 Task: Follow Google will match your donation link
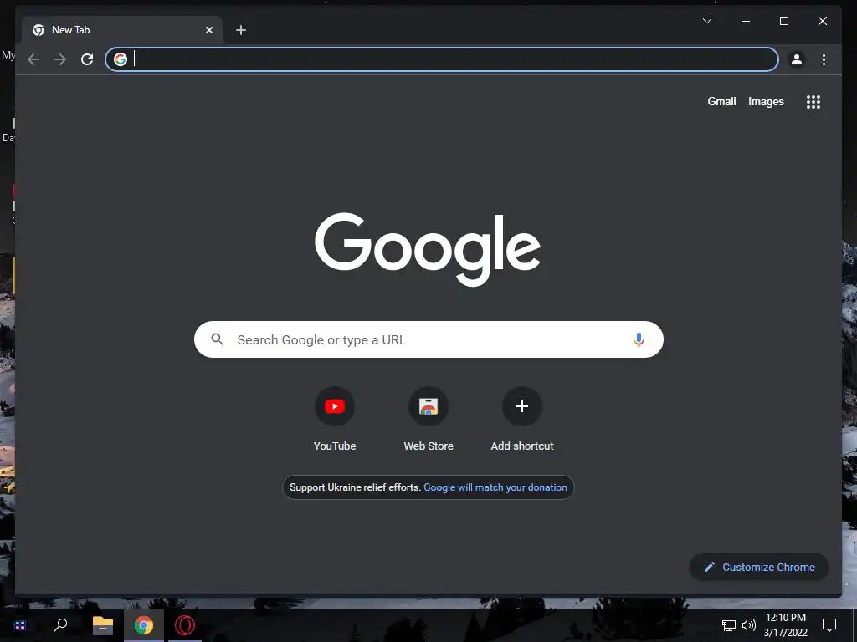(495, 487)
